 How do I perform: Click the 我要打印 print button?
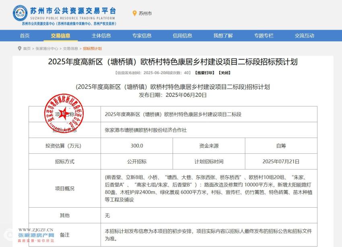pyautogui.click(x=204, y=73)
